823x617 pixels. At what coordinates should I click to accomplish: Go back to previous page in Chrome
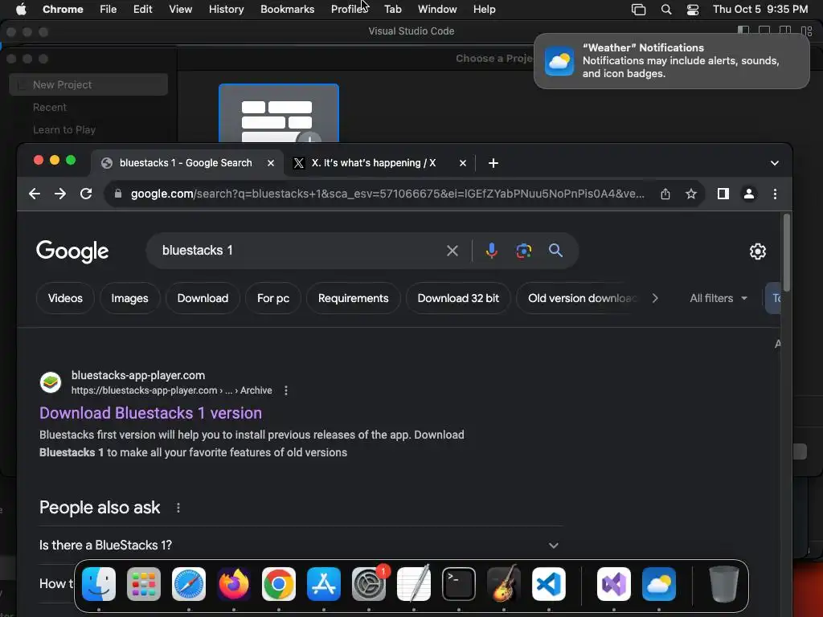(x=35, y=194)
